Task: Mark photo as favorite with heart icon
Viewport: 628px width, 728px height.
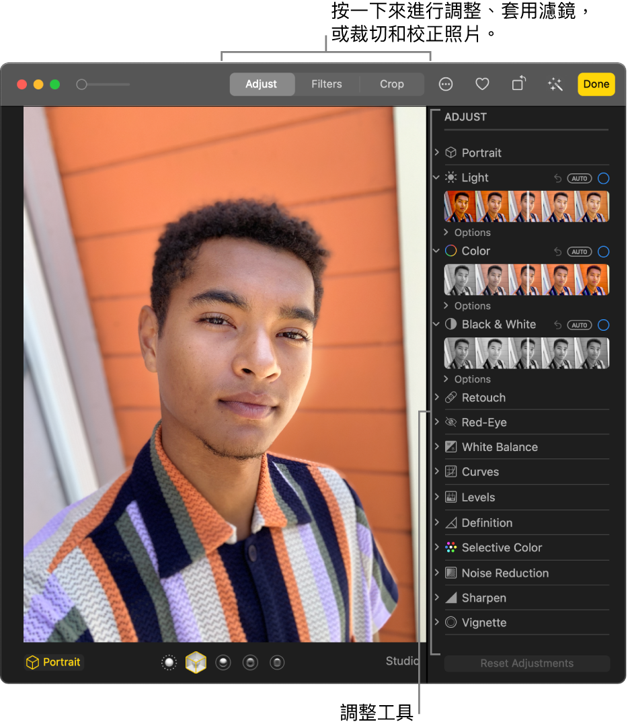Action: [x=482, y=84]
